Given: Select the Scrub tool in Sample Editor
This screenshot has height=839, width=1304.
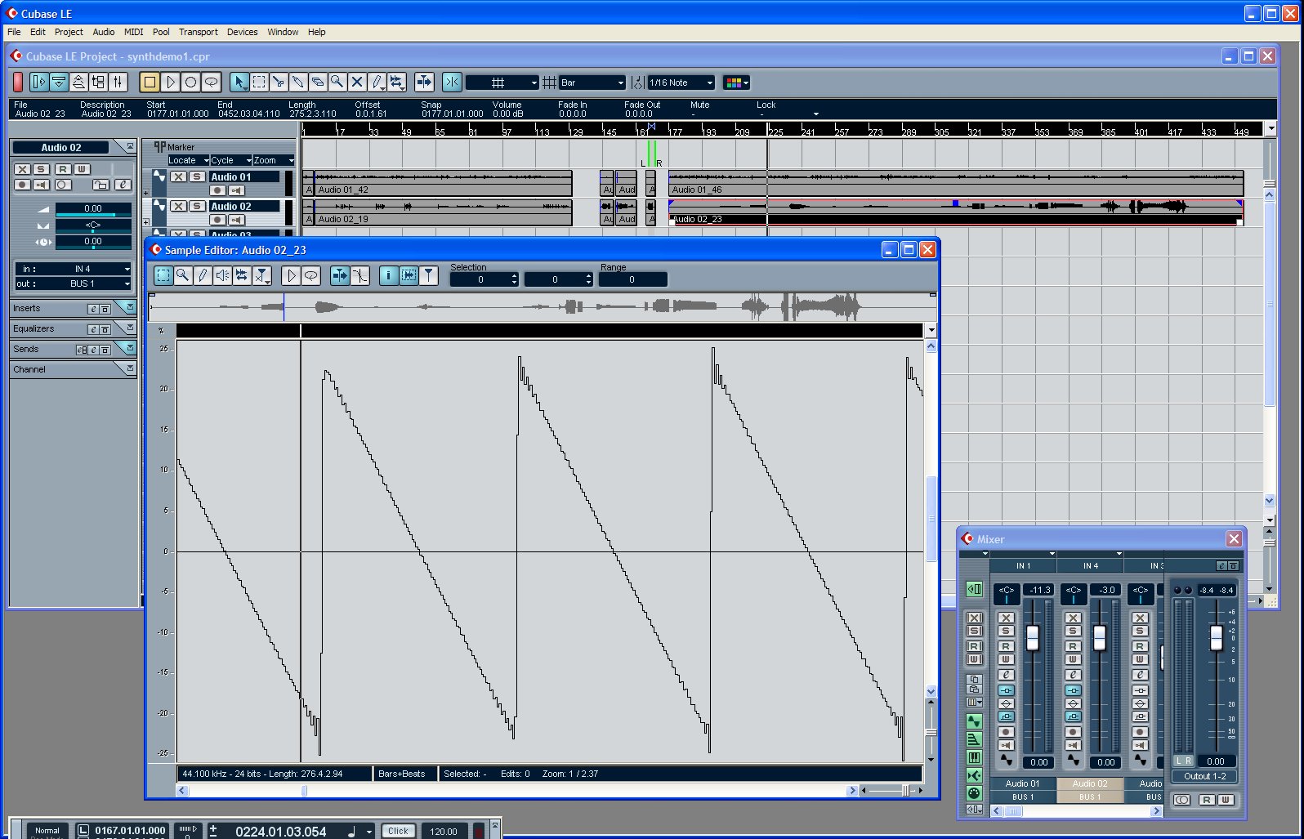Looking at the screenshot, I should 242,276.
